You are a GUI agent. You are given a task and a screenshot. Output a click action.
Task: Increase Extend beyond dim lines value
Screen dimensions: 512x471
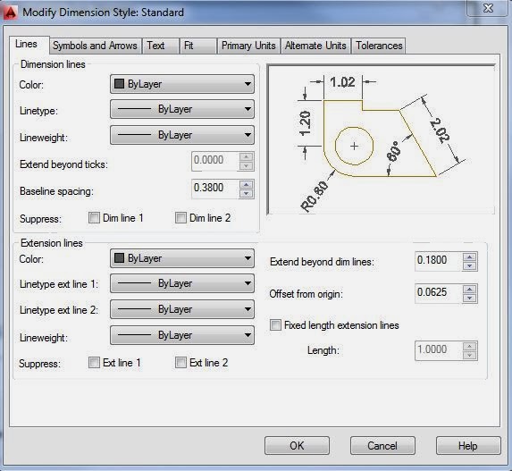coord(469,257)
